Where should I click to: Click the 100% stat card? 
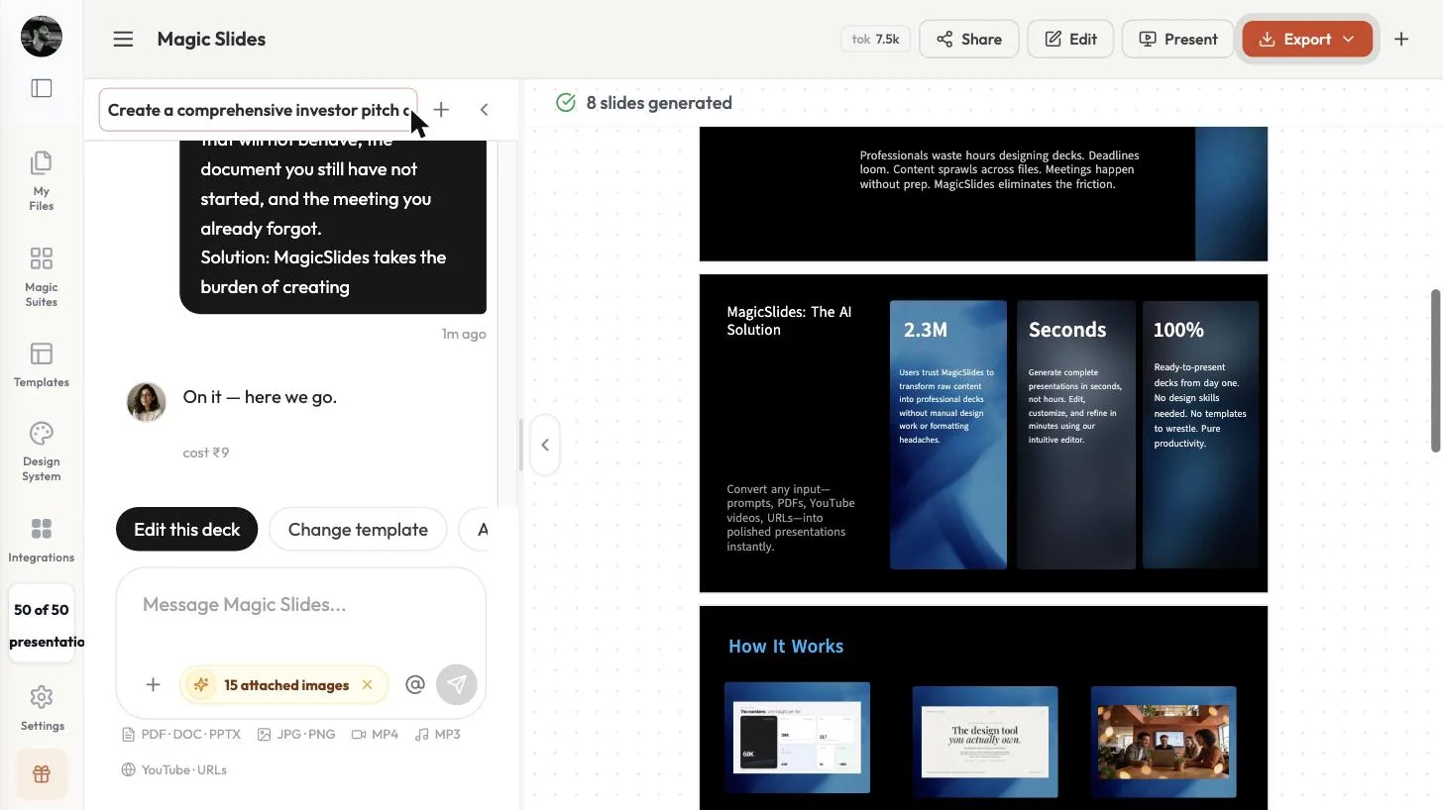[1201, 435]
